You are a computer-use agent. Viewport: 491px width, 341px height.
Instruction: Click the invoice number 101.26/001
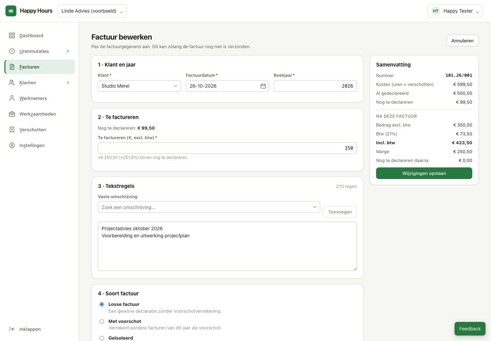click(459, 75)
